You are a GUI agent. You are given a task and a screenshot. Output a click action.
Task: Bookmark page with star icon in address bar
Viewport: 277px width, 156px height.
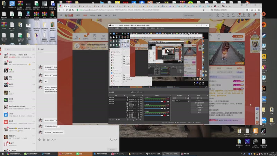pos(204,10)
